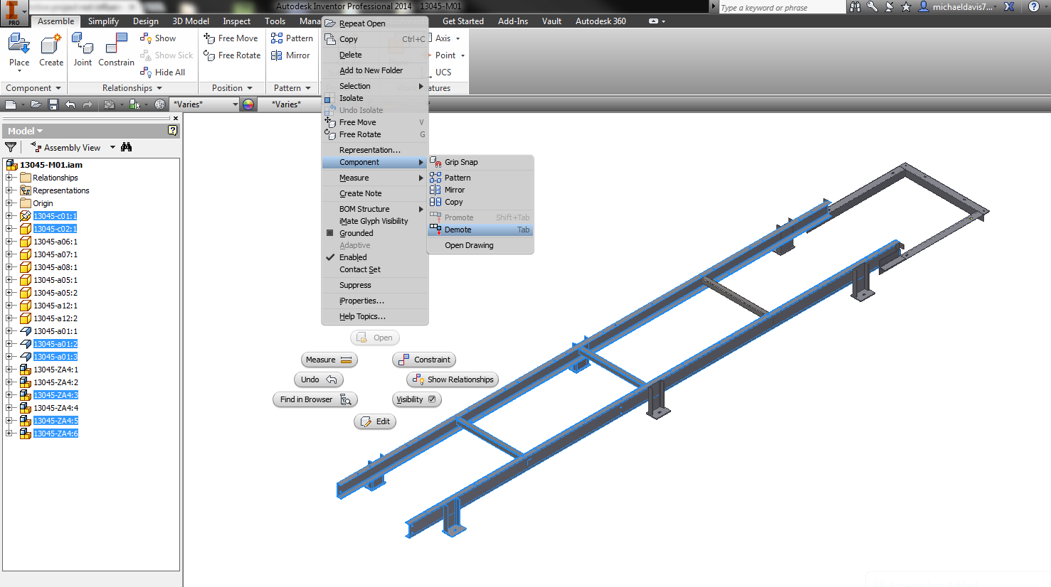Toggle Contact Set in the context menu
This screenshot has height=587, width=1051.
pos(375,269)
